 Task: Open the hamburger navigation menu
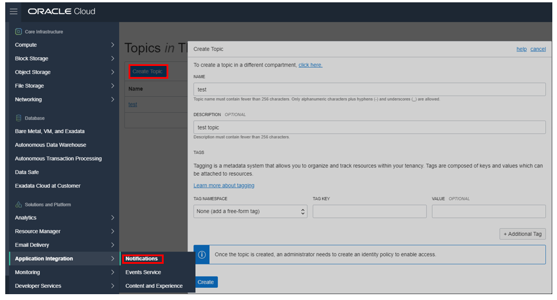point(13,11)
